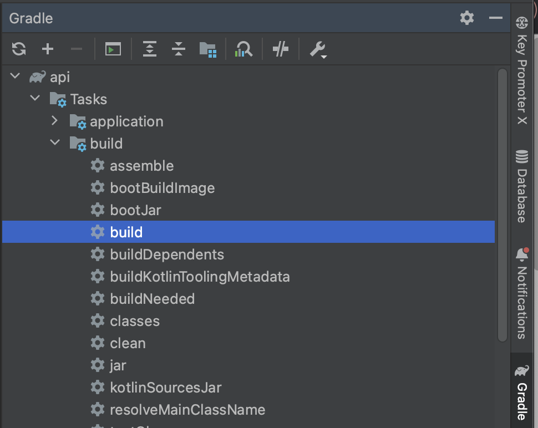Viewport: 538px width, 428px height.
Task: Hide the Gradle tool window
Action: click(496, 18)
